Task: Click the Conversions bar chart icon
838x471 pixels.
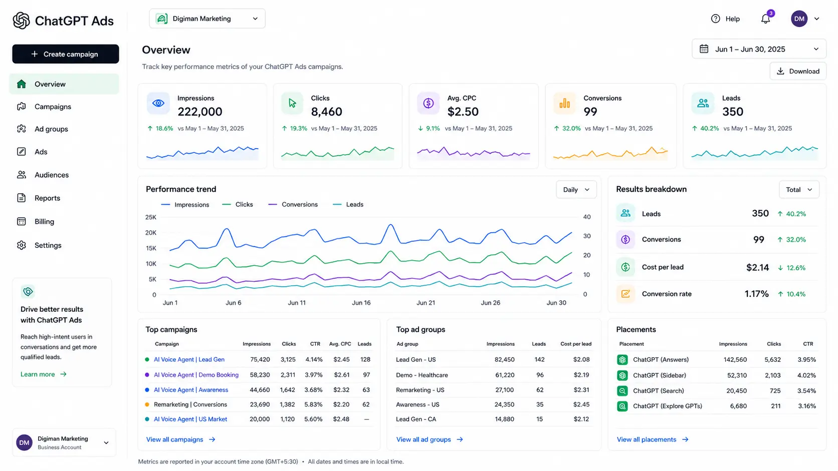Action: pos(565,103)
